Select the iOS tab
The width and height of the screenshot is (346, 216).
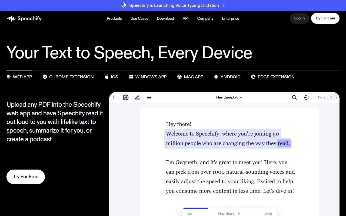[x=111, y=77]
